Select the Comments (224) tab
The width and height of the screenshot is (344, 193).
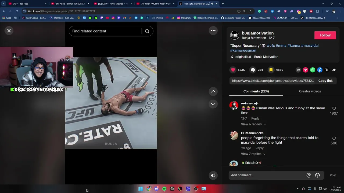(256, 91)
